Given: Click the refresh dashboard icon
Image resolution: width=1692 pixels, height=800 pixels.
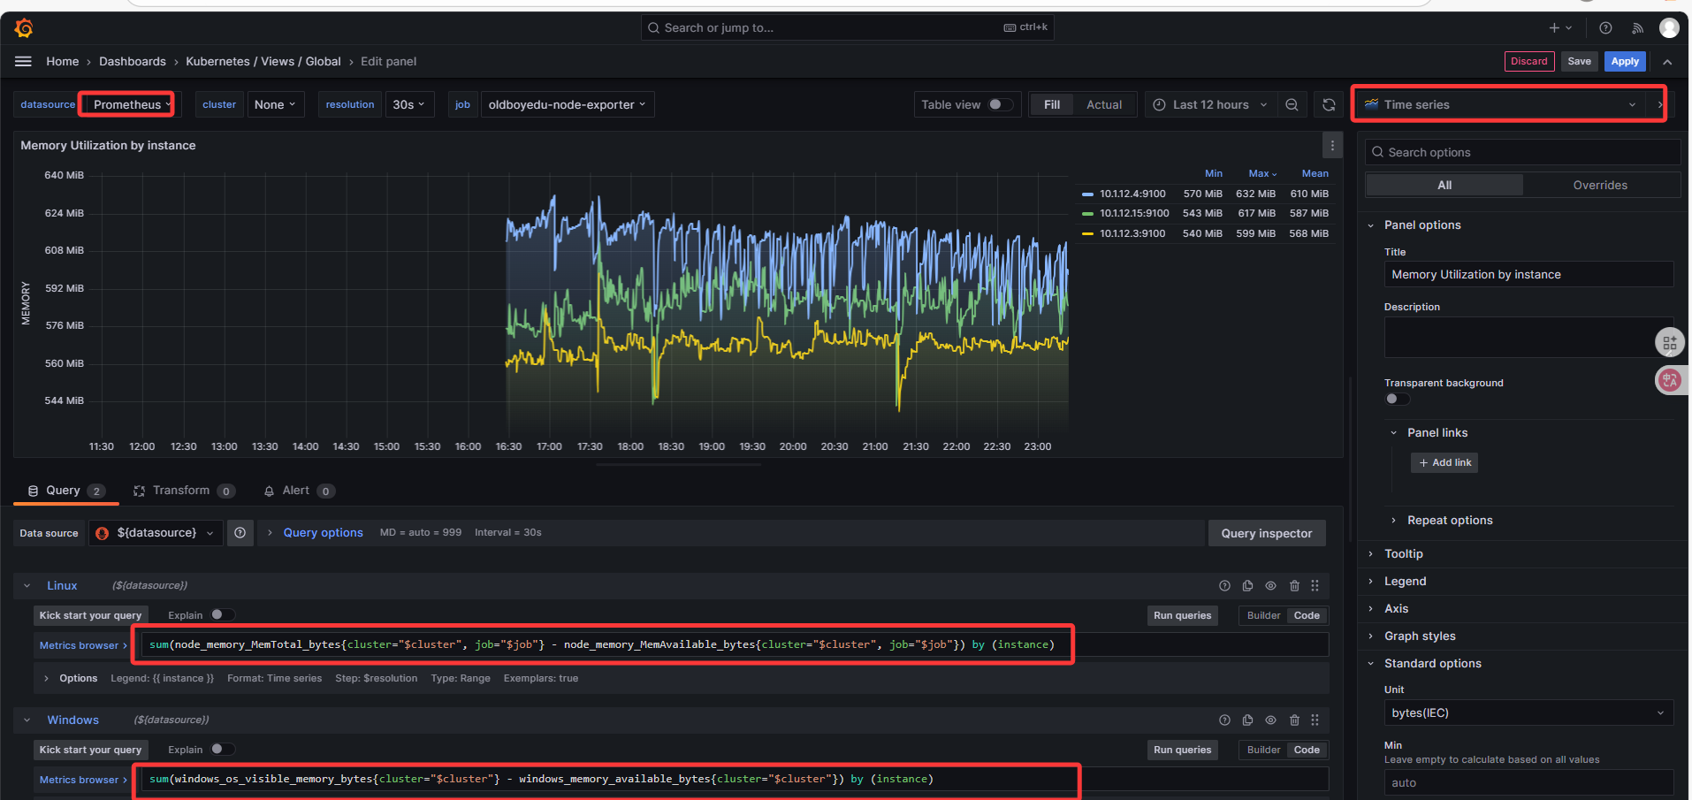Looking at the screenshot, I should tap(1328, 104).
